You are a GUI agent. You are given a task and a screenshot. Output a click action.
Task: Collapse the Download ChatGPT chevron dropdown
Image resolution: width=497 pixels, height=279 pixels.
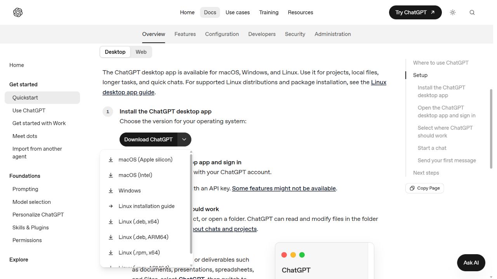click(184, 139)
